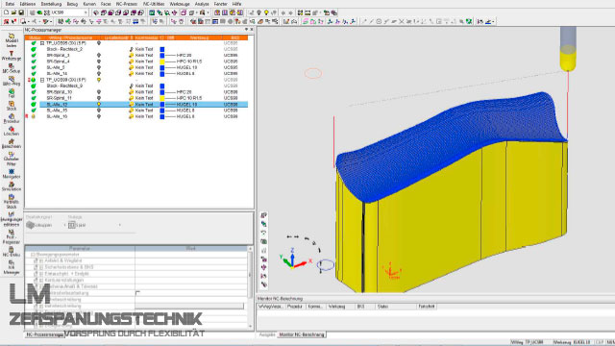The height and width of the screenshot is (346, 615).
Task: Click the Löschen icon in the sidebar
Action: [x=11, y=131]
